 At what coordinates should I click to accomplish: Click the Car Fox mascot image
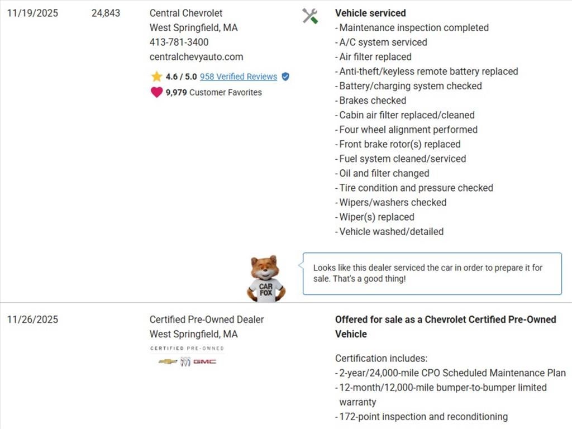coord(266,279)
